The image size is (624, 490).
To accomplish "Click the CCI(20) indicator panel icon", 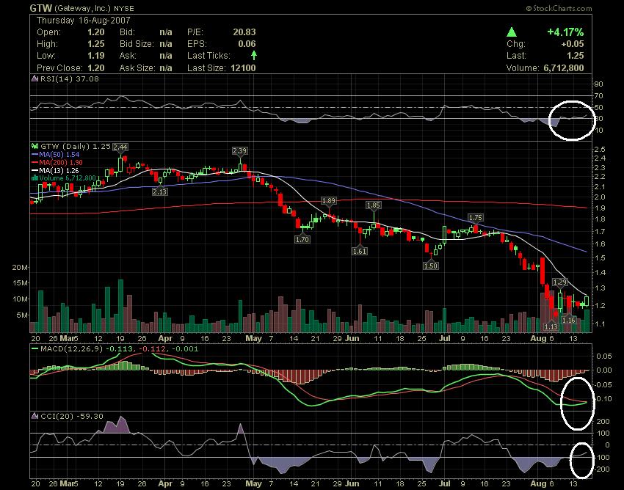I will tap(35, 416).
